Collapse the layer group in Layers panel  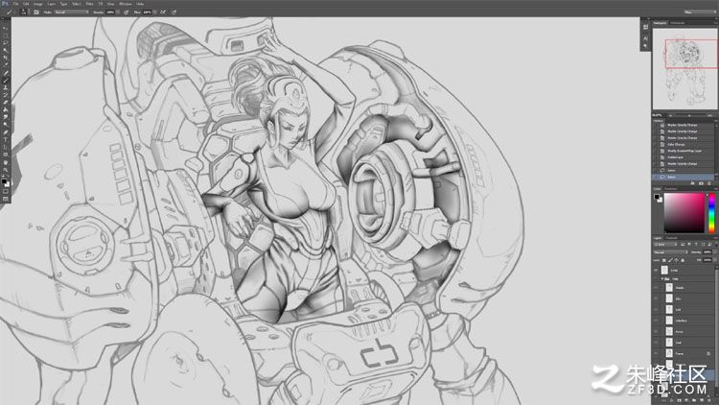[662, 278]
